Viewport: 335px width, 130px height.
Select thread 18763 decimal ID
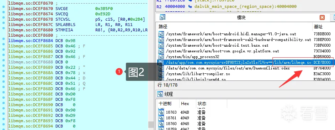click(x=171, y=112)
